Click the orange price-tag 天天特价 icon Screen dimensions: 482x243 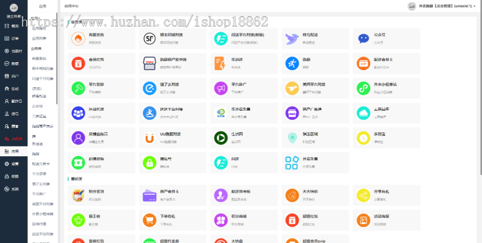[x=292, y=195]
